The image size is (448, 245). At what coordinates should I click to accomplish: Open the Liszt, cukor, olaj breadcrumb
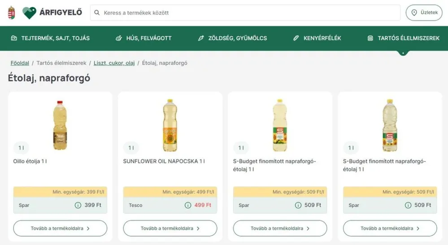point(114,63)
